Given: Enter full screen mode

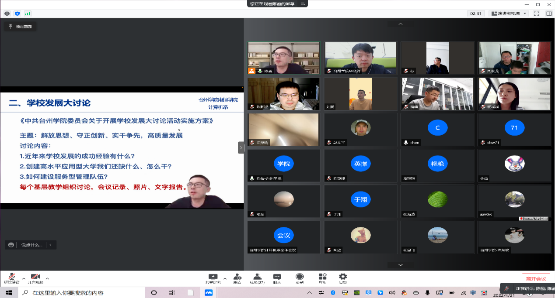Looking at the screenshot, I should [x=537, y=14].
